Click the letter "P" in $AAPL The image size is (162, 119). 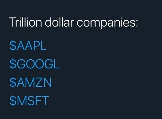tap(37, 46)
